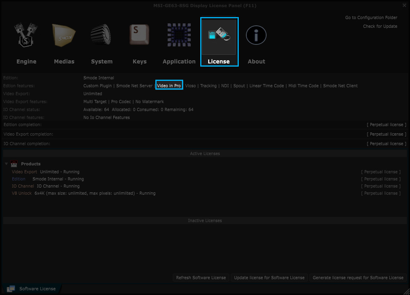Select the V8 Unlock license row

point(83,193)
